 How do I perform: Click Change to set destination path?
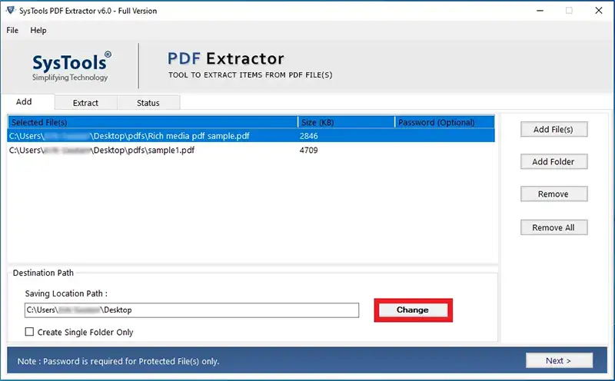413,310
